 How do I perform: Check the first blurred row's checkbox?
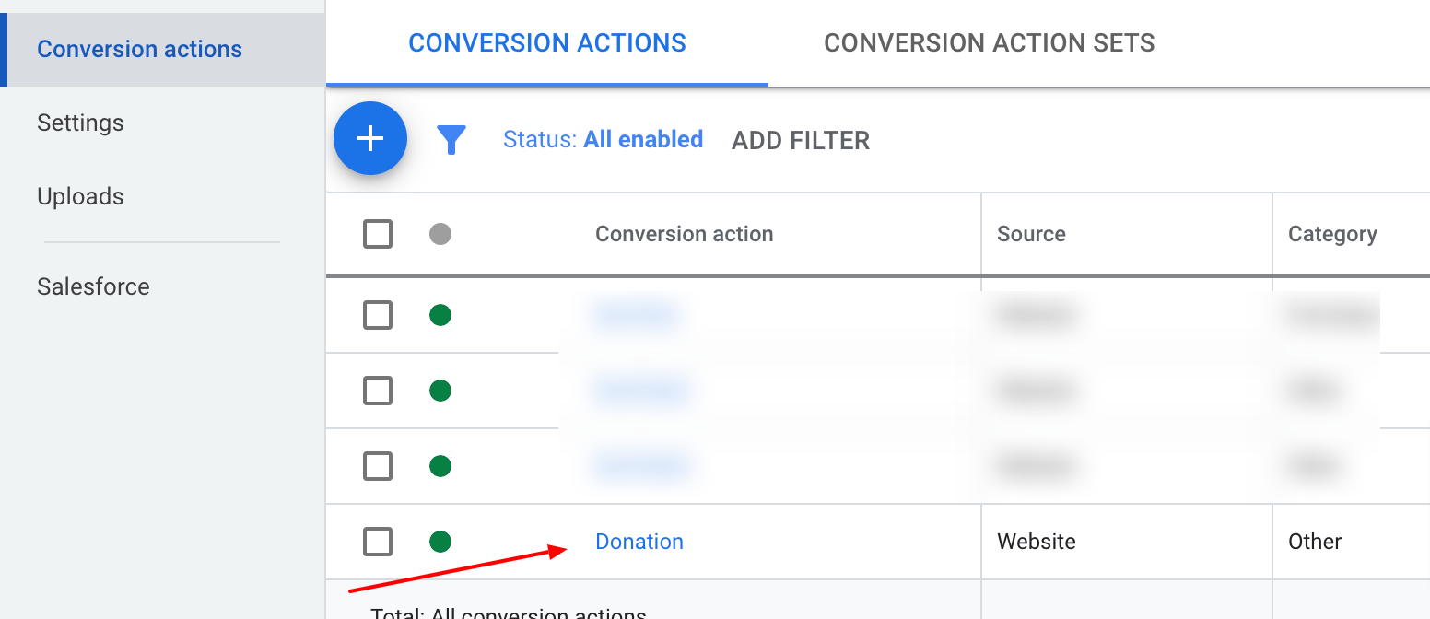tap(378, 316)
